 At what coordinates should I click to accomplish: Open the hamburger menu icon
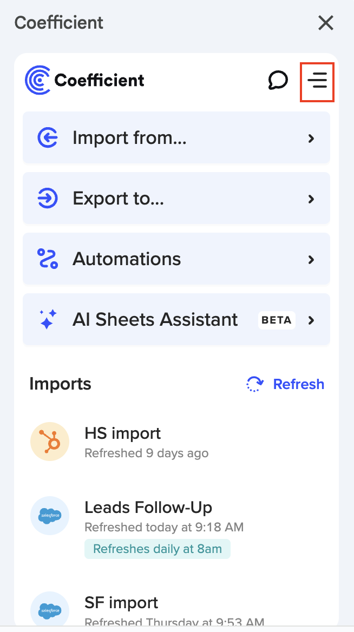317,82
